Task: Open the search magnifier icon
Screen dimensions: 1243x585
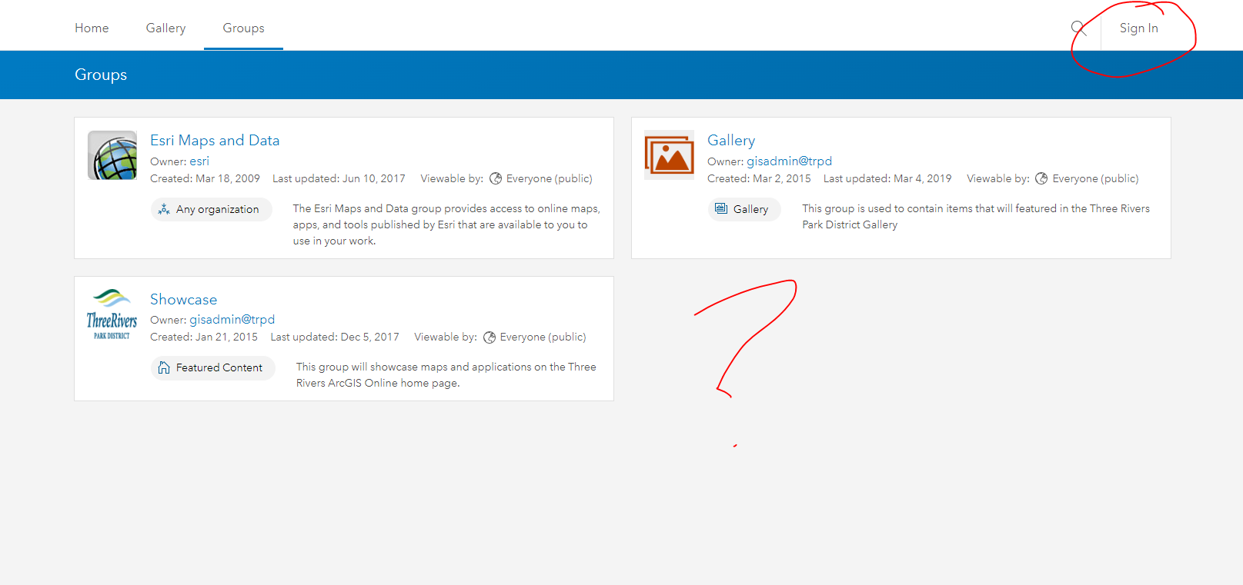Action: coord(1079,28)
